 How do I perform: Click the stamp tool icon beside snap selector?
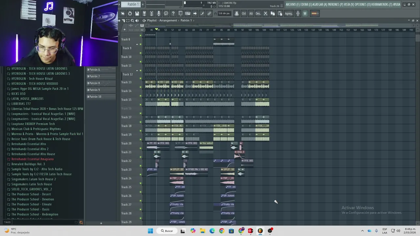coord(236,13)
